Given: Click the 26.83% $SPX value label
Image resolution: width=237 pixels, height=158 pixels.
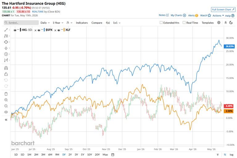Looking at the screenshot, I should [x=229, y=46].
